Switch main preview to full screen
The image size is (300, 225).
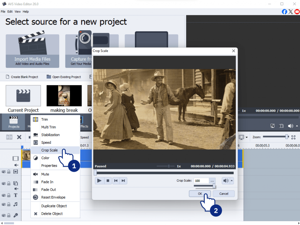pyautogui.click(x=272, y=126)
